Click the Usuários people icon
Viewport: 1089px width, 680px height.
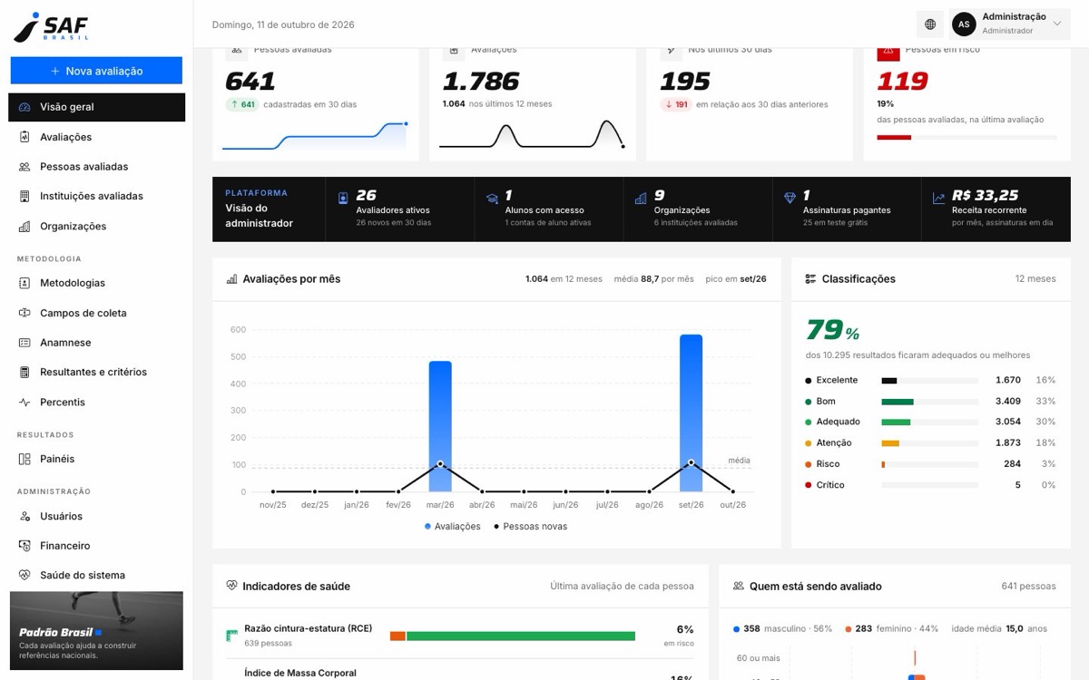25,516
